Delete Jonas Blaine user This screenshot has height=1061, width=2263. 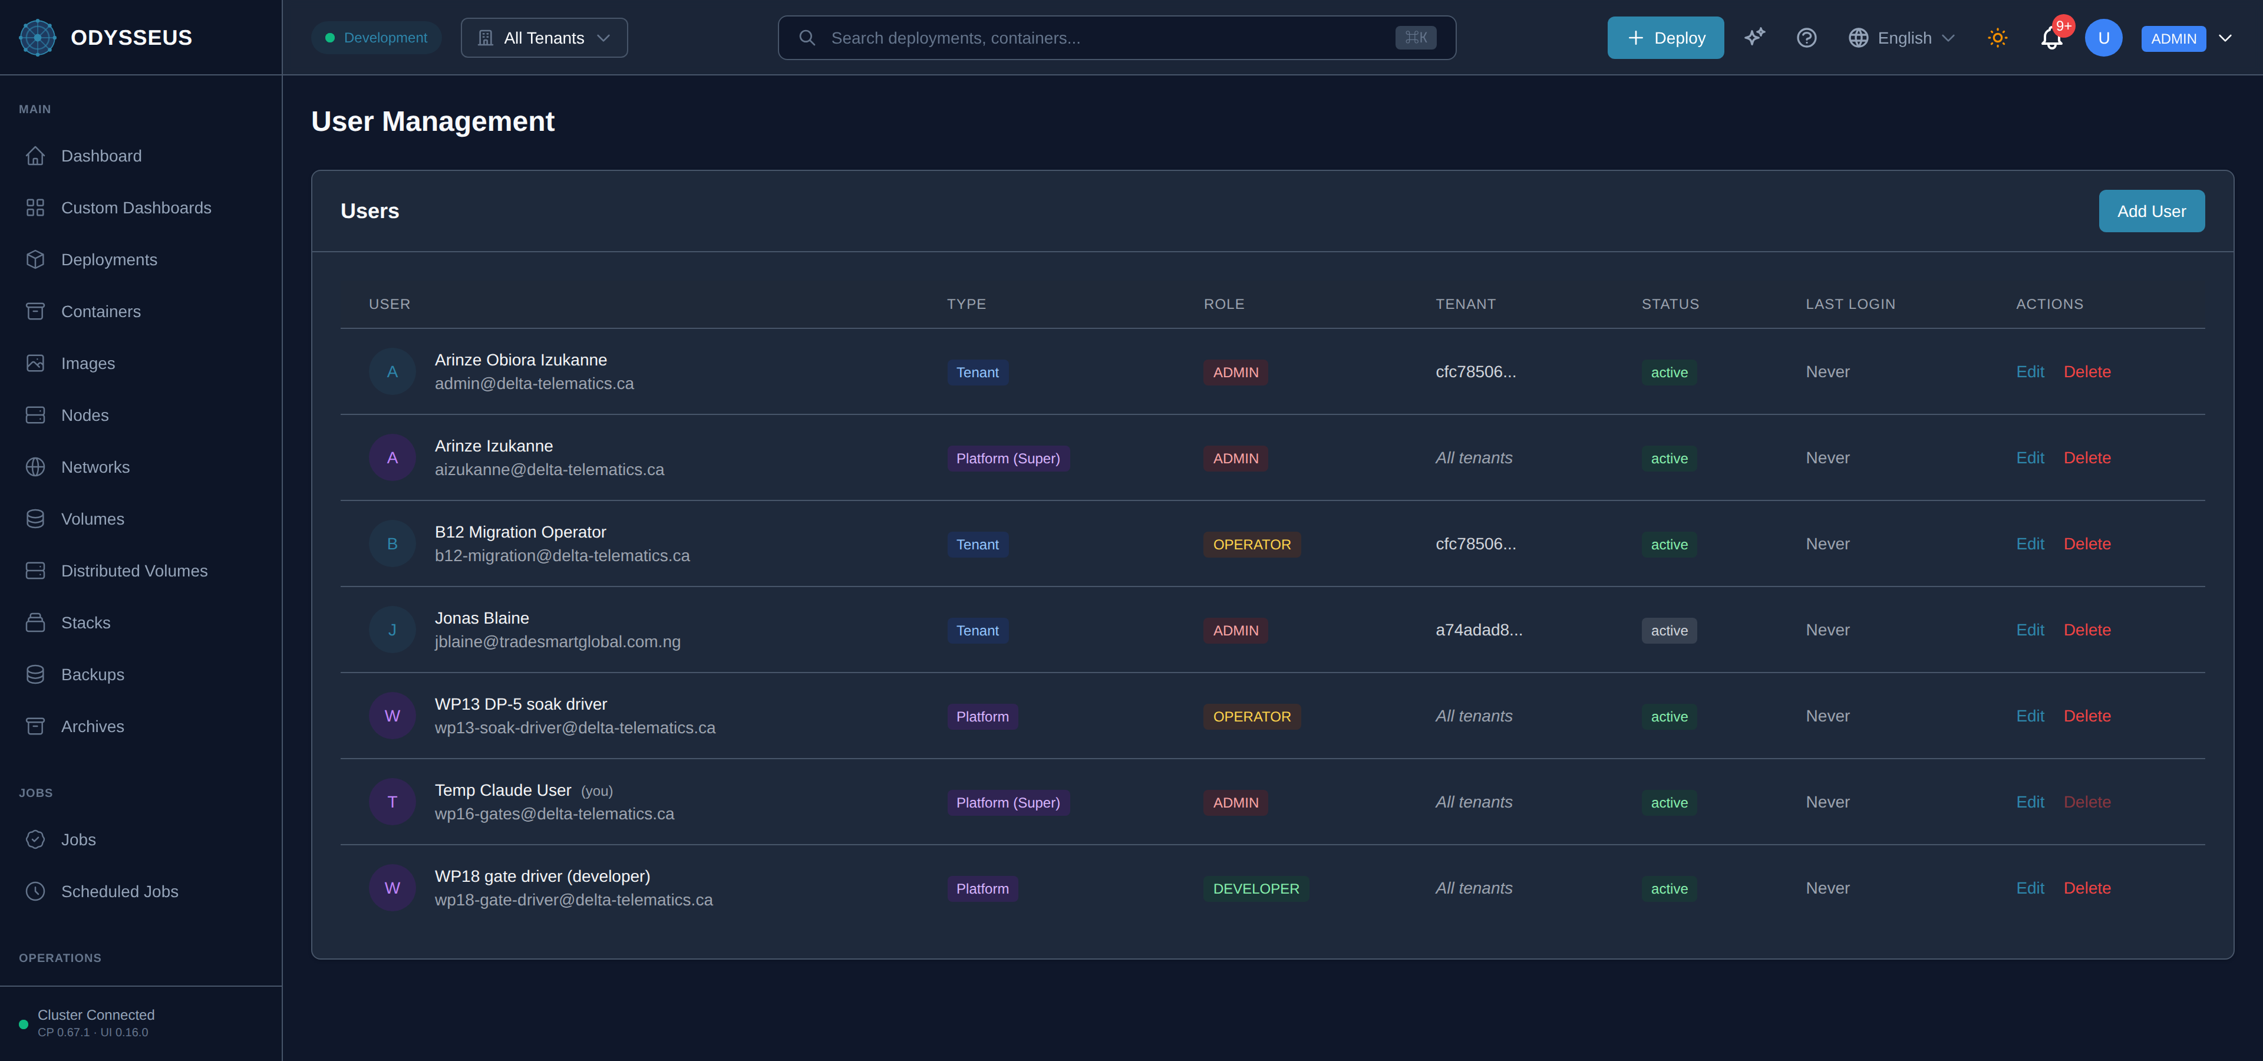coord(2086,630)
